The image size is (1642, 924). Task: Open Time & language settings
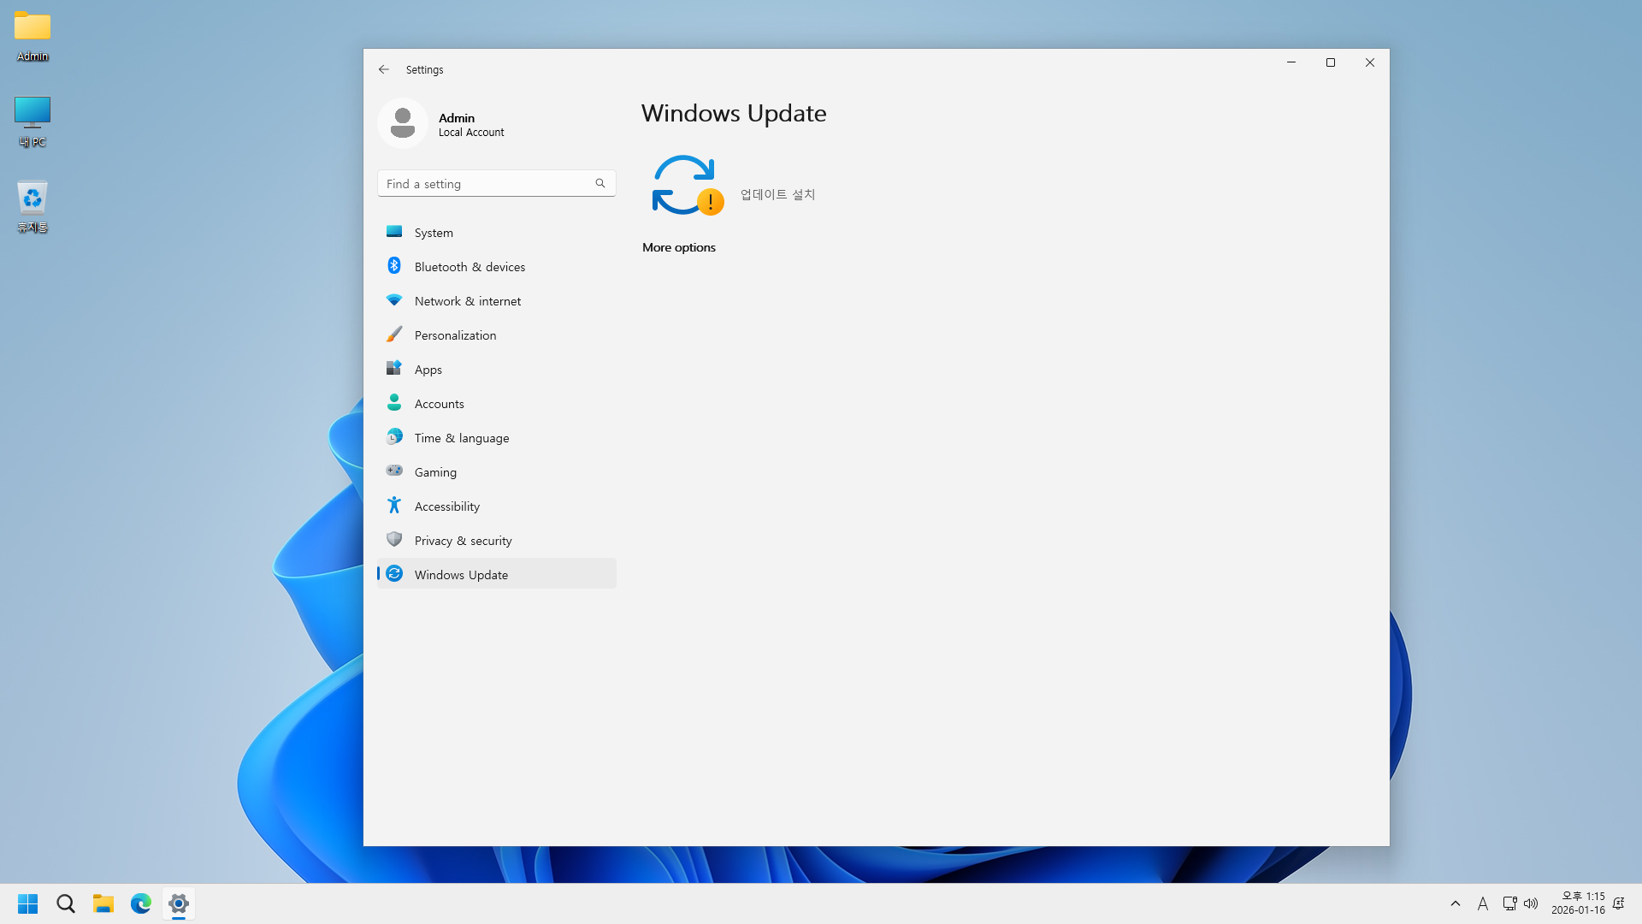coord(461,438)
